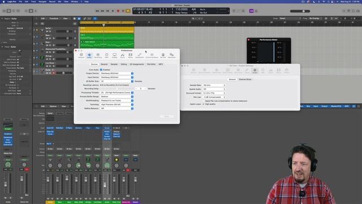The image size is (362, 204).
Task: Open Process Buffer Range dropdown
Action: tap(117, 96)
